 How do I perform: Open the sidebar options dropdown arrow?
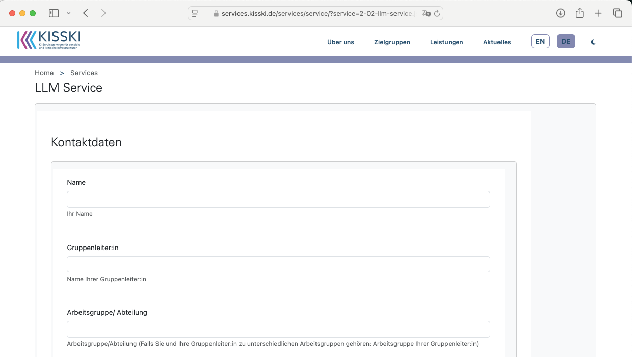69,13
